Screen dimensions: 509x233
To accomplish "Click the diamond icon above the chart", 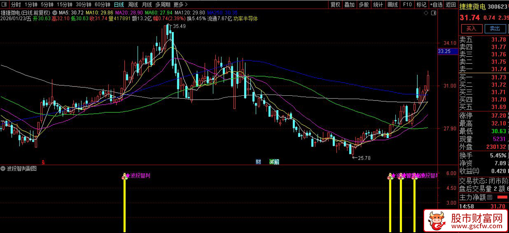I will 426,13.
